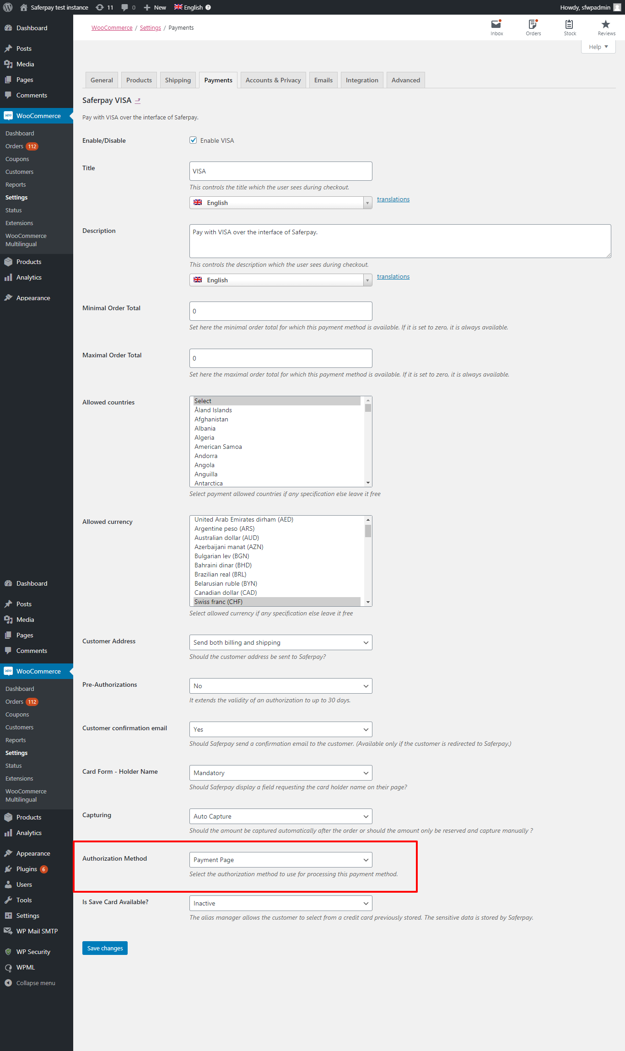The height and width of the screenshot is (1051, 625).
Task: Click the WordPress logo in admin bar
Action: click(x=8, y=7)
